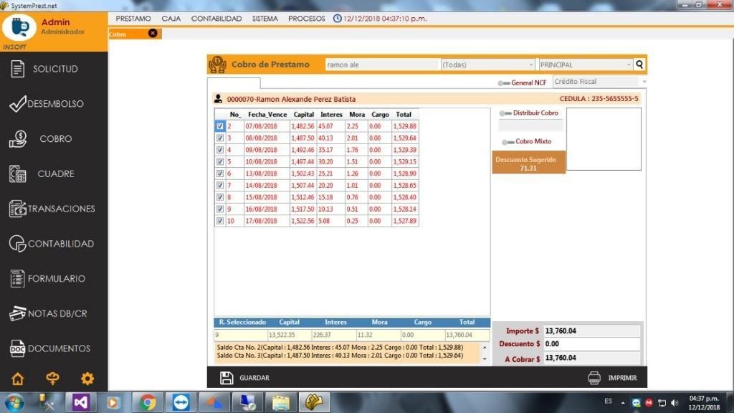The width and height of the screenshot is (734, 413).
Task: Open settings gear icon in sidebar
Action: point(87,379)
